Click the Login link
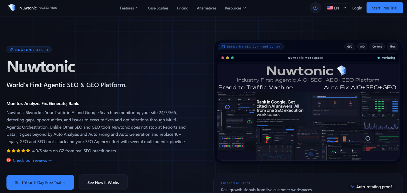Image resolution: width=407 pixels, height=193 pixels. point(357,8)
